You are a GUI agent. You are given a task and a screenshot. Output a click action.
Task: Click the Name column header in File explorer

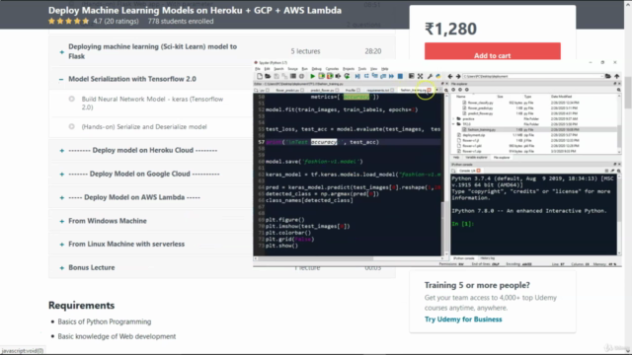pyautogui.click(x=461, y=97)
